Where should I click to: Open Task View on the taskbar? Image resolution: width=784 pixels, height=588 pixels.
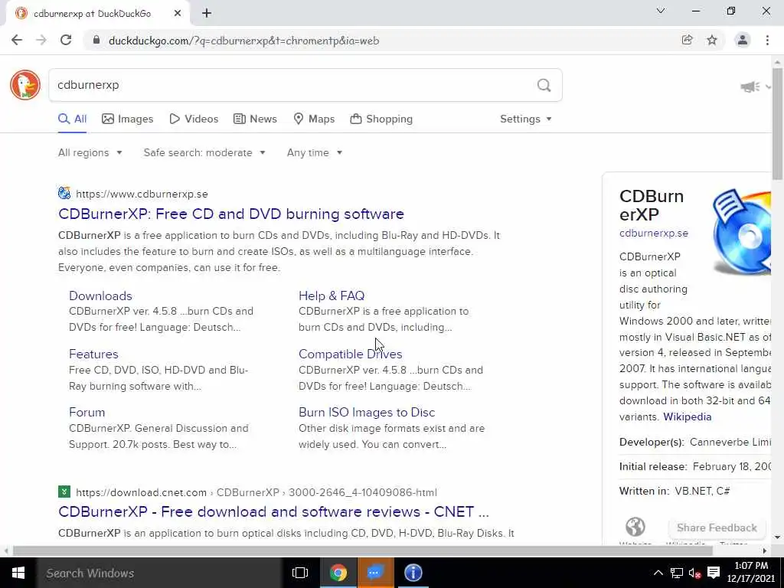(300, 573)
